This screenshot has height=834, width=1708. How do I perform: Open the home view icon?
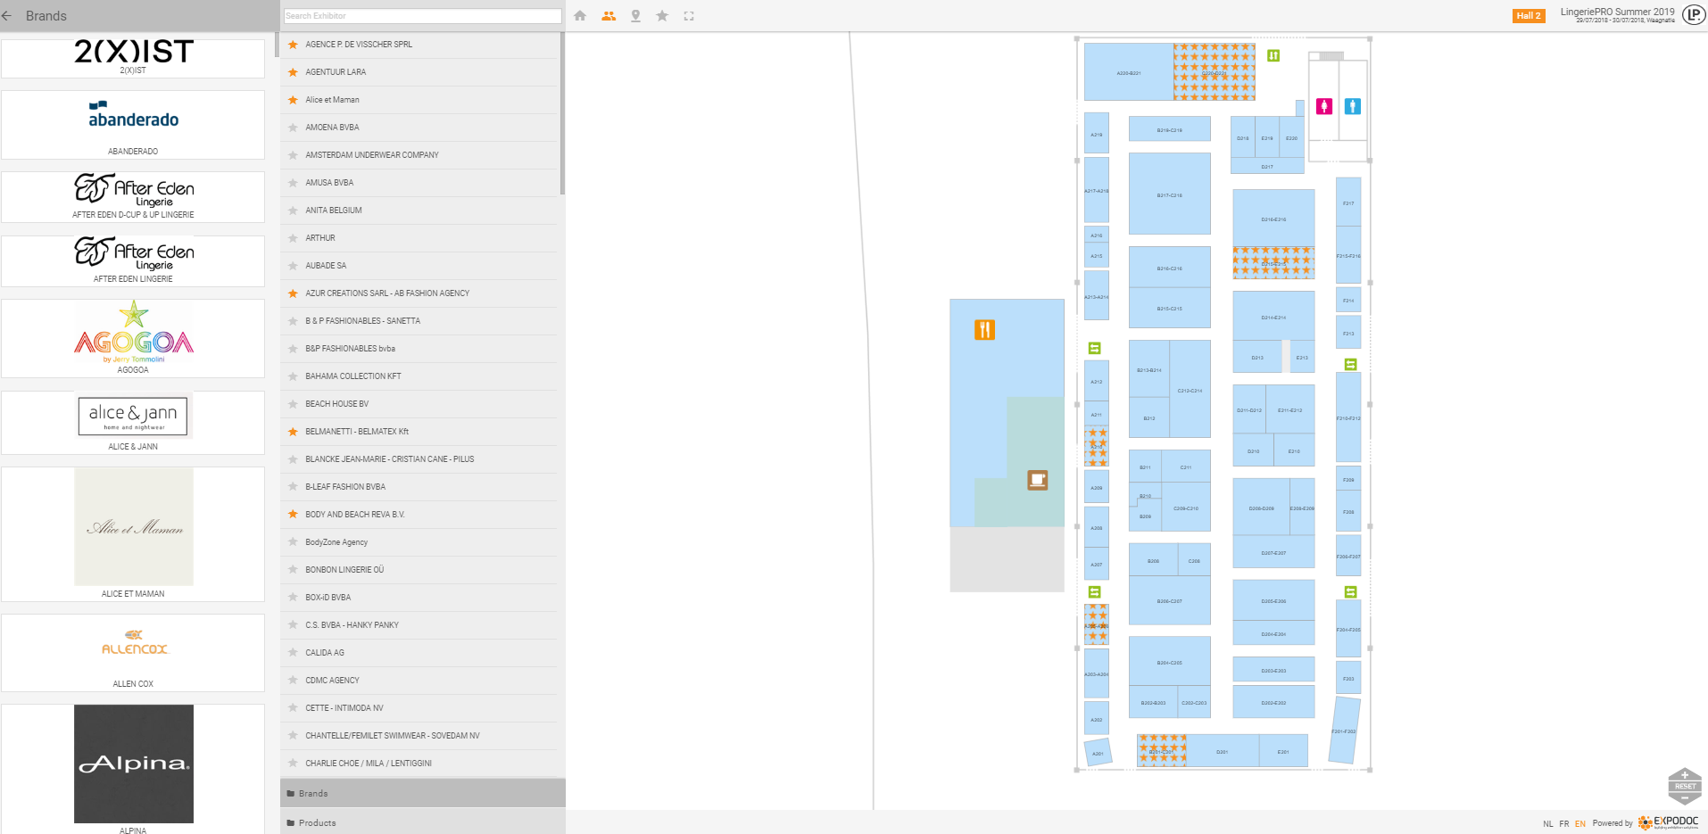580,16
